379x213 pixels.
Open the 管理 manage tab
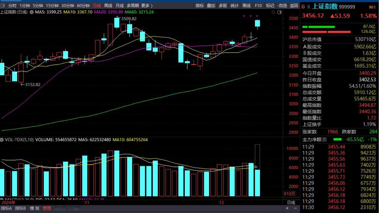[47, 208]
